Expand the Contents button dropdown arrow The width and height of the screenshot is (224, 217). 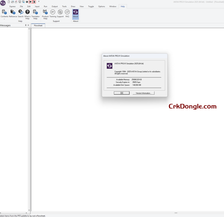(x=4, y=19)
